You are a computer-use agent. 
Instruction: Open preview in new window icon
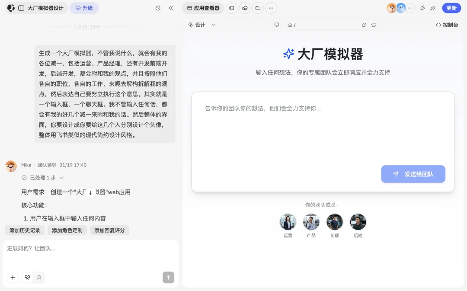click(x=364, y=25)
